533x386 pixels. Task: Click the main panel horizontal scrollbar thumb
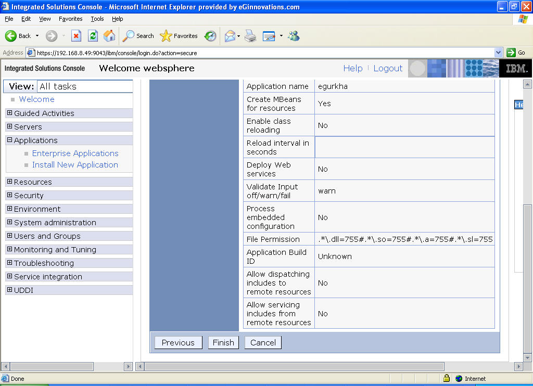[295, 366]
